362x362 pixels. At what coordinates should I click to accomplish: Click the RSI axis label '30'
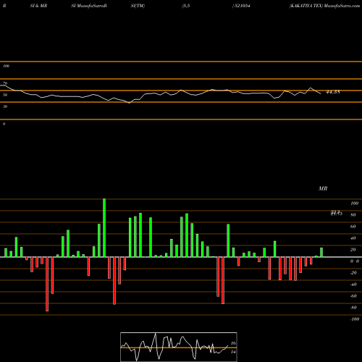pyautogui.click(x=5, y=106)
